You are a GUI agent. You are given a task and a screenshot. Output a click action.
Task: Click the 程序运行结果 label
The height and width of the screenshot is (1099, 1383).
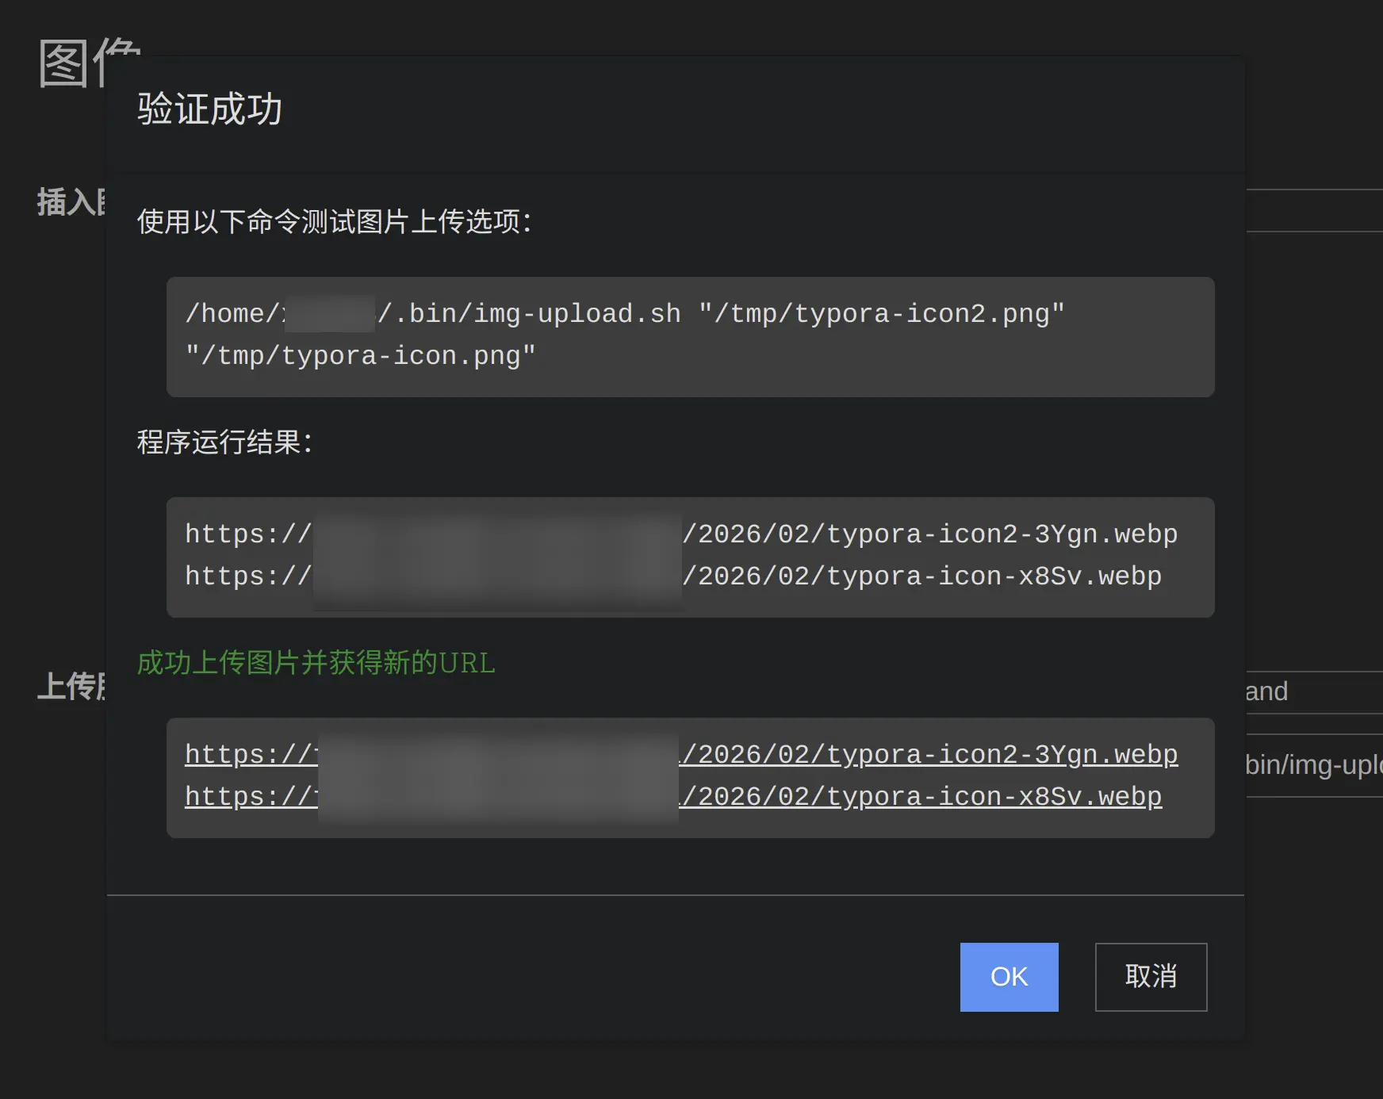(x=224, y=442)
